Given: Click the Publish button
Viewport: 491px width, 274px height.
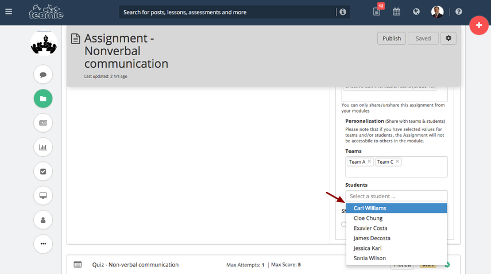Looking at the screenshot, I should 392,38.
